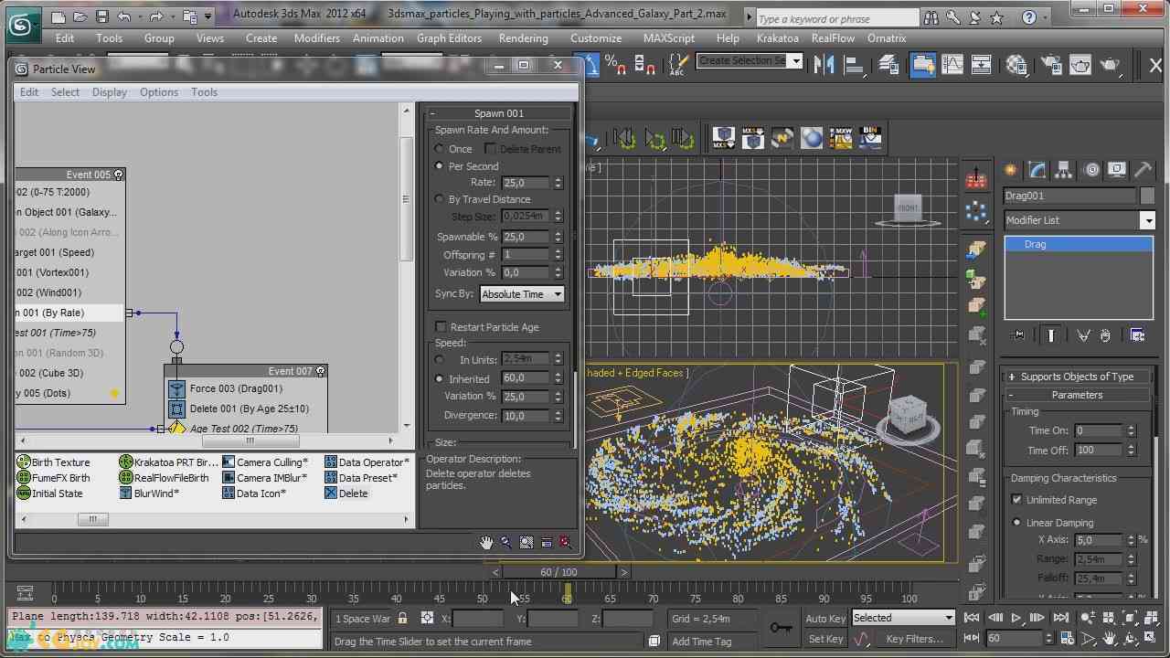Toggle Percent Snap icon

point(615,65)
